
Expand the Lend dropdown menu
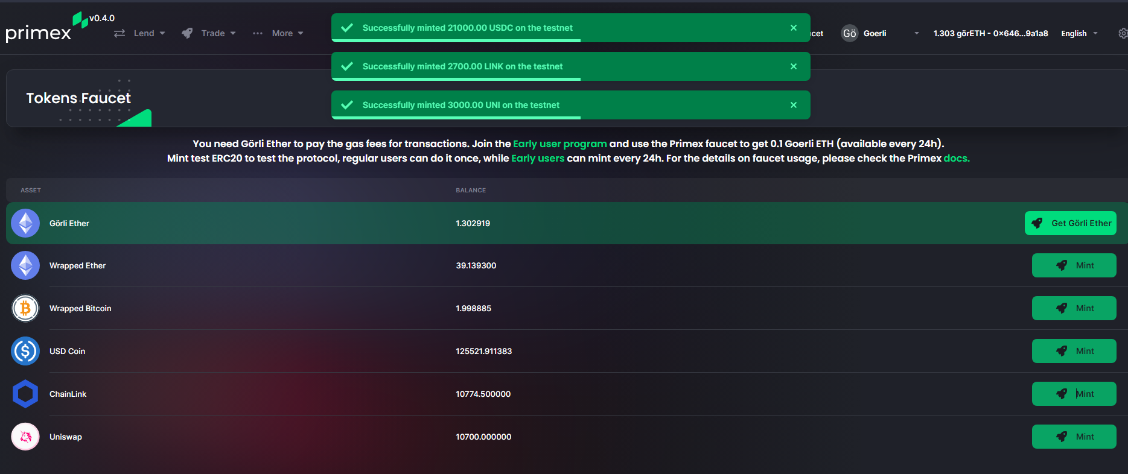tap(139, 33)
